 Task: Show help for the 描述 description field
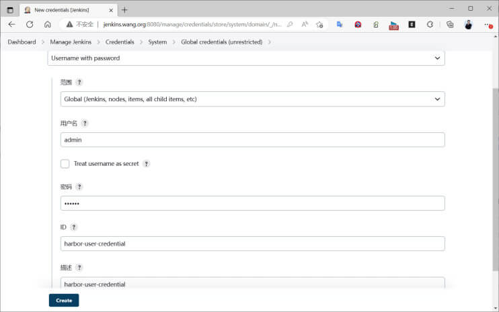(79, 268)
